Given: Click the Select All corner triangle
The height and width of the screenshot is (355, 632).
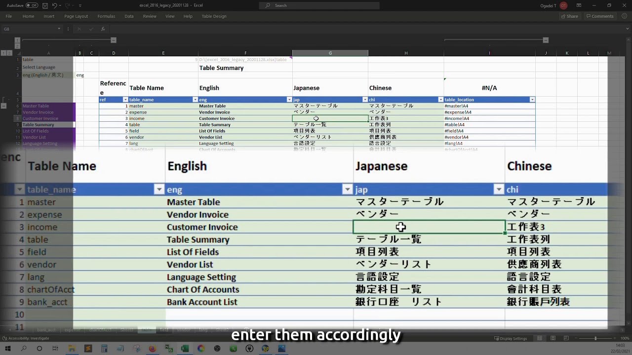Looking at the screenshot, I should (18, 53).
